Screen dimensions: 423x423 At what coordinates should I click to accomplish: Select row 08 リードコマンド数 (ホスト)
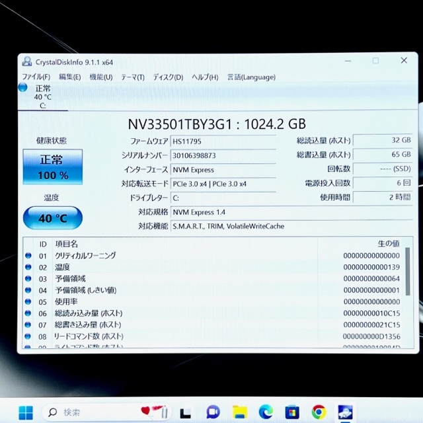coord(213,336)
